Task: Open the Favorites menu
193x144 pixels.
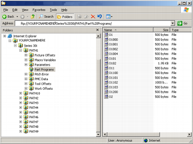Action: 39,10
